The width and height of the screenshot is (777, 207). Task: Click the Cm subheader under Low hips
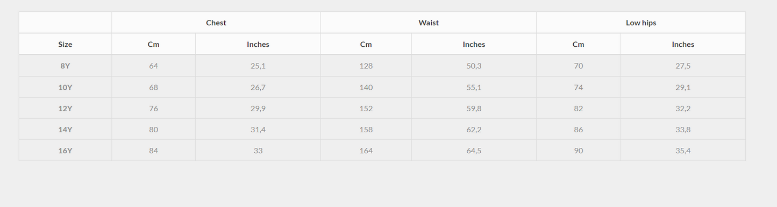point(578,44)
